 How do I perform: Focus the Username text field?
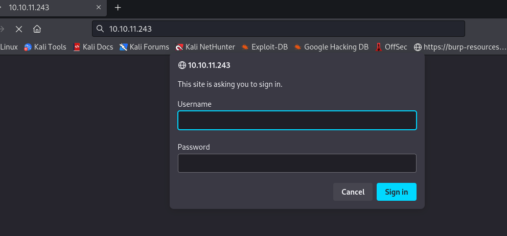297,121
